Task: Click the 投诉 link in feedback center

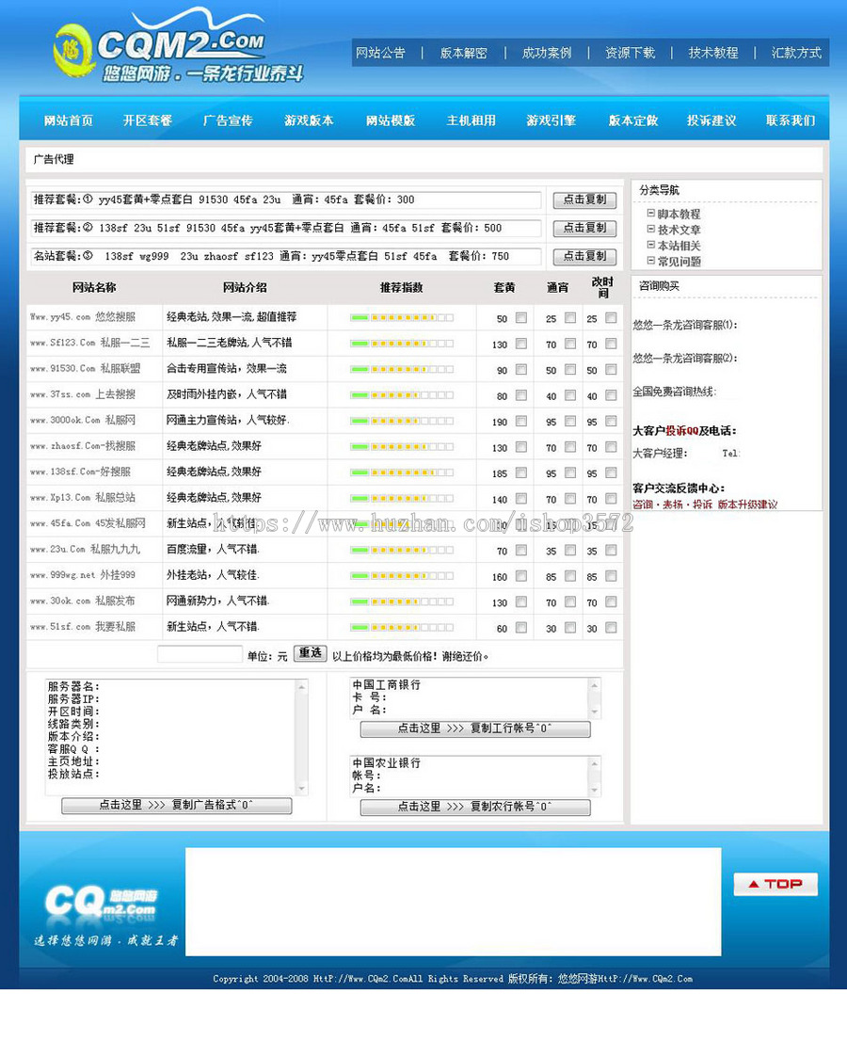Action: pos(702,504)
